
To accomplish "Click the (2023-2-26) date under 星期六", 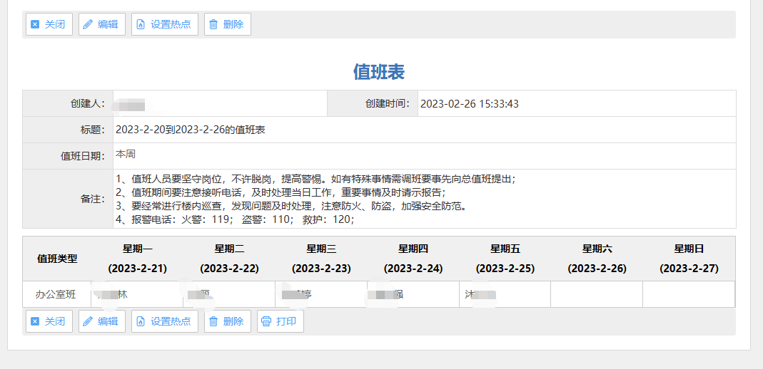I will click(x=597, y=269).
